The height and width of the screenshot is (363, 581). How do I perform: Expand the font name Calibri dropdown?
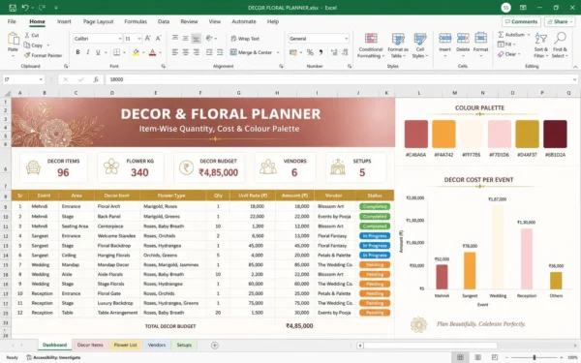pos(120,39)
